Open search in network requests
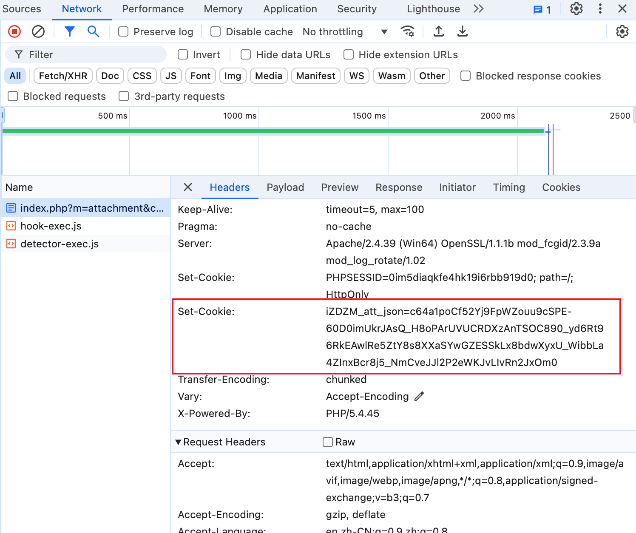This screenshot has height=533, width=636. [x=93, y=31]
